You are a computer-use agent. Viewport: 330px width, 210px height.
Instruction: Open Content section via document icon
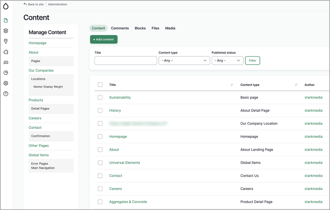[6, 20]
